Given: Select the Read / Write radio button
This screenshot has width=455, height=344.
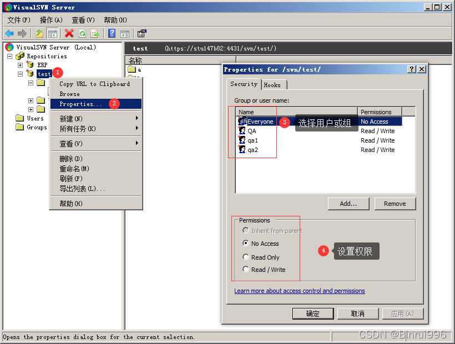Looking at the screenshot, I should coord(246,269).
